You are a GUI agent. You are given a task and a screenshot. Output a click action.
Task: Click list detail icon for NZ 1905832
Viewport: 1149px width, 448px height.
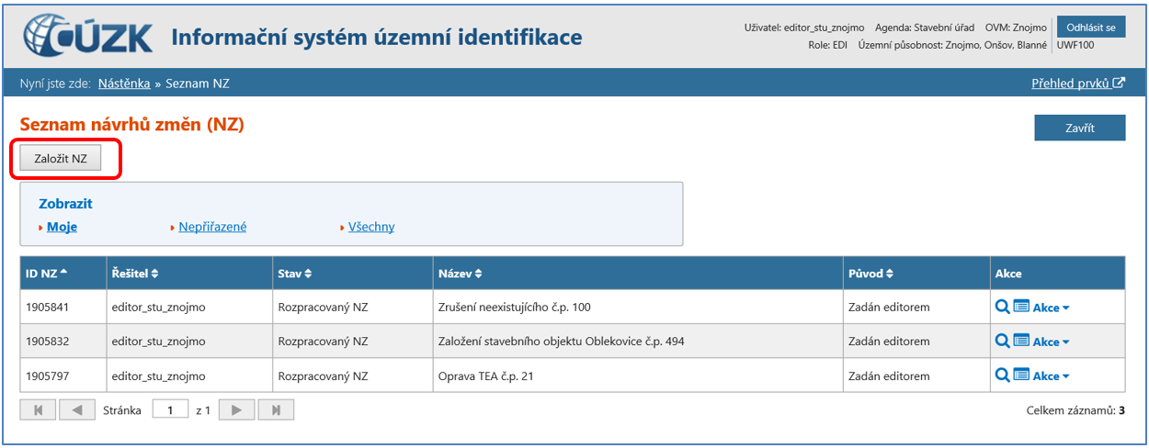tap(1020, 342)
